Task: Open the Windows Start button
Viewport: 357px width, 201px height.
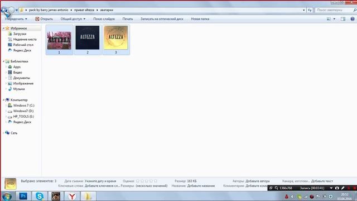Action: coord(7,196)
